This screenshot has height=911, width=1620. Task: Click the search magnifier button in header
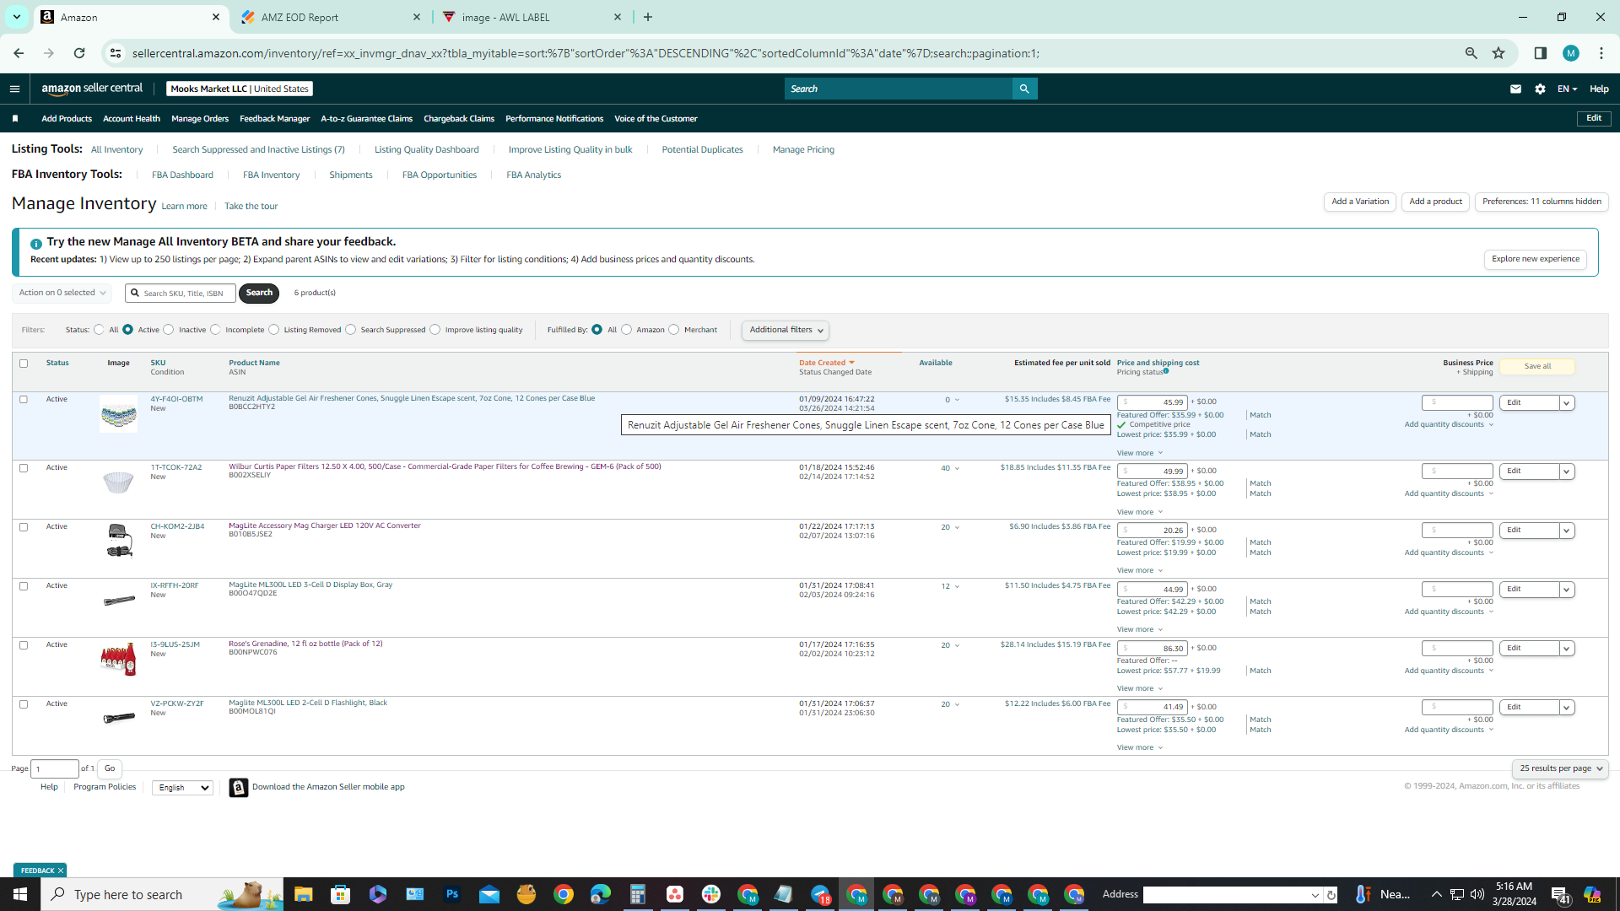[x=1024, y=89]
